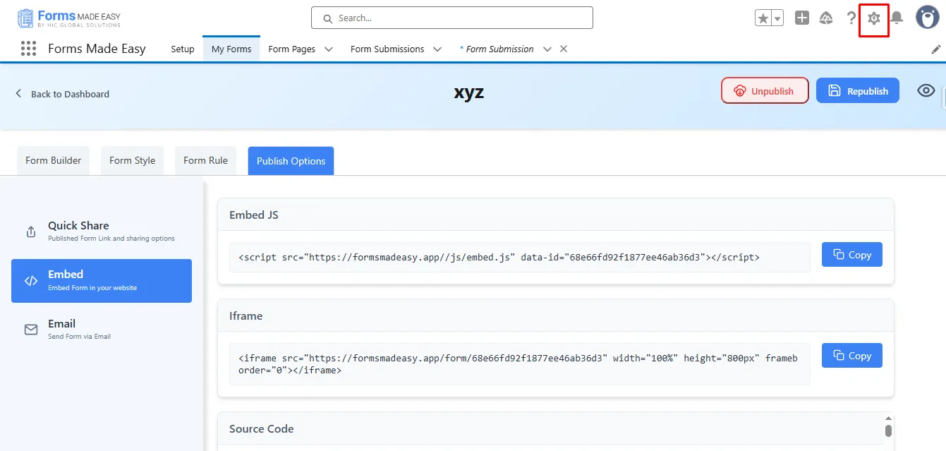Open the Trailhead guidance icon

(826, 18)
